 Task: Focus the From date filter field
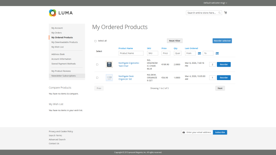tap(190, 53)
